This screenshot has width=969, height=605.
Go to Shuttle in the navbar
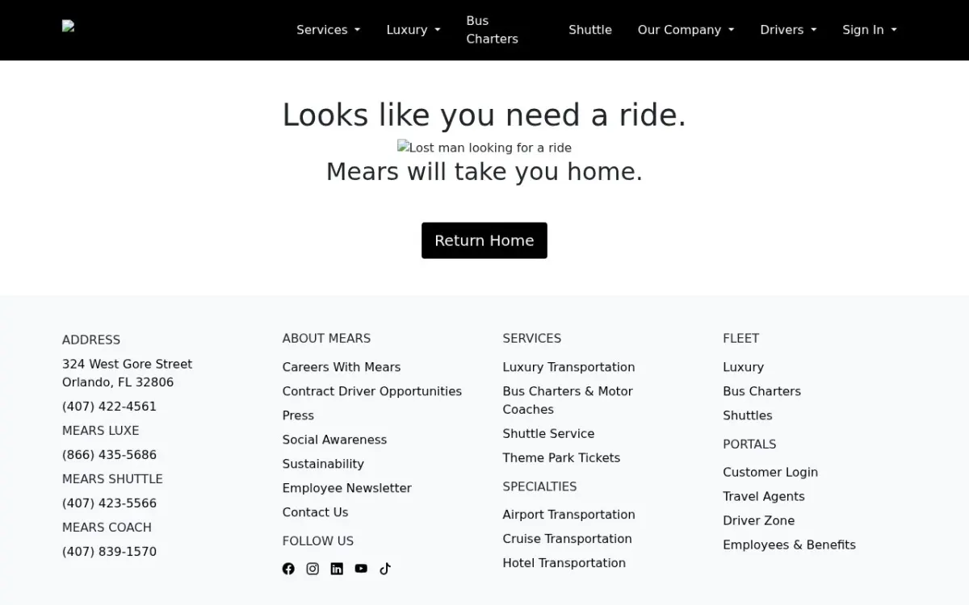(590, 30)
